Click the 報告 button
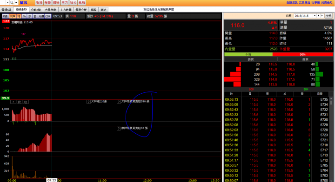Viewport: 335px width, 182px height. click(x=47, y=3)
